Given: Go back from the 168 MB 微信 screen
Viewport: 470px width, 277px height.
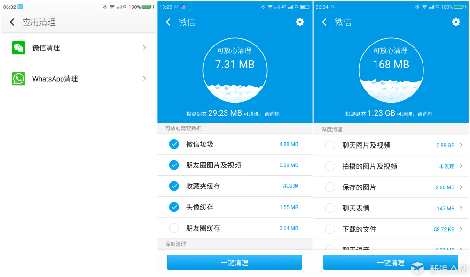Looking at the screenshot, I should pos(324,22).
